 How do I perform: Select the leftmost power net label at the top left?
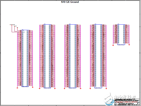tap(12, 25)
